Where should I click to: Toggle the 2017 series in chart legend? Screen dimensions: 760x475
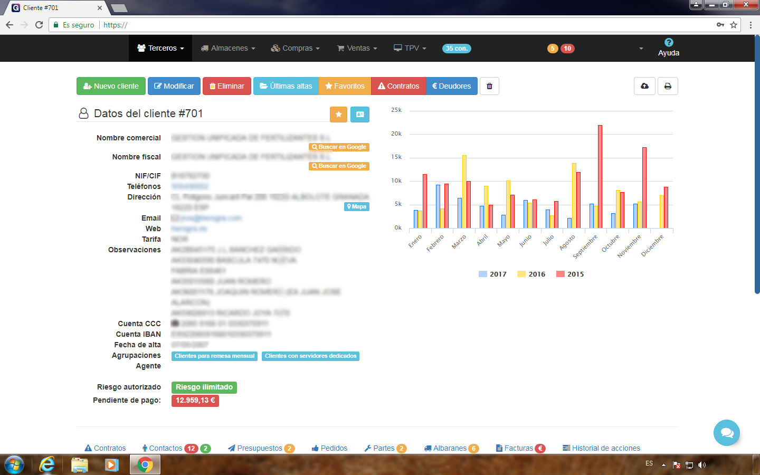pyautogui.click(x=492, y=274)
